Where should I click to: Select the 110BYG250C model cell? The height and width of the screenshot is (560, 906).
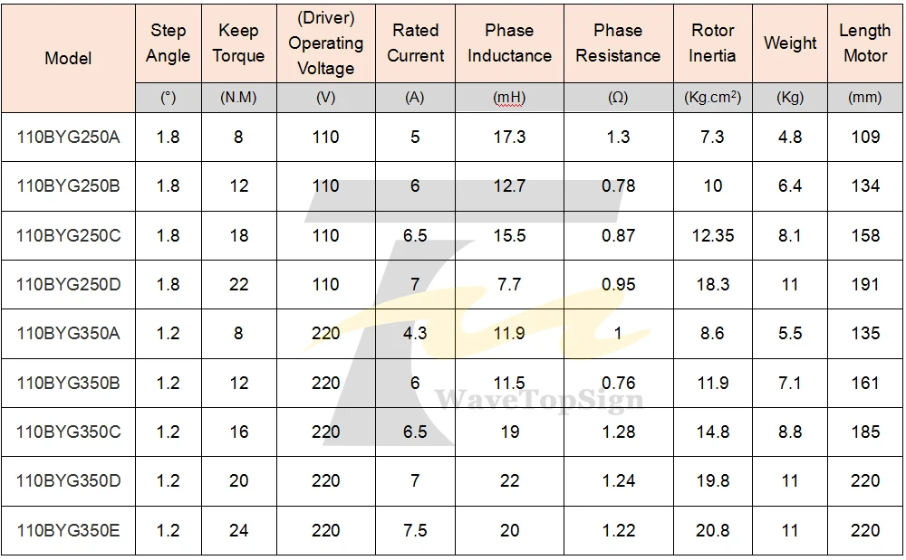pos(68,235)
